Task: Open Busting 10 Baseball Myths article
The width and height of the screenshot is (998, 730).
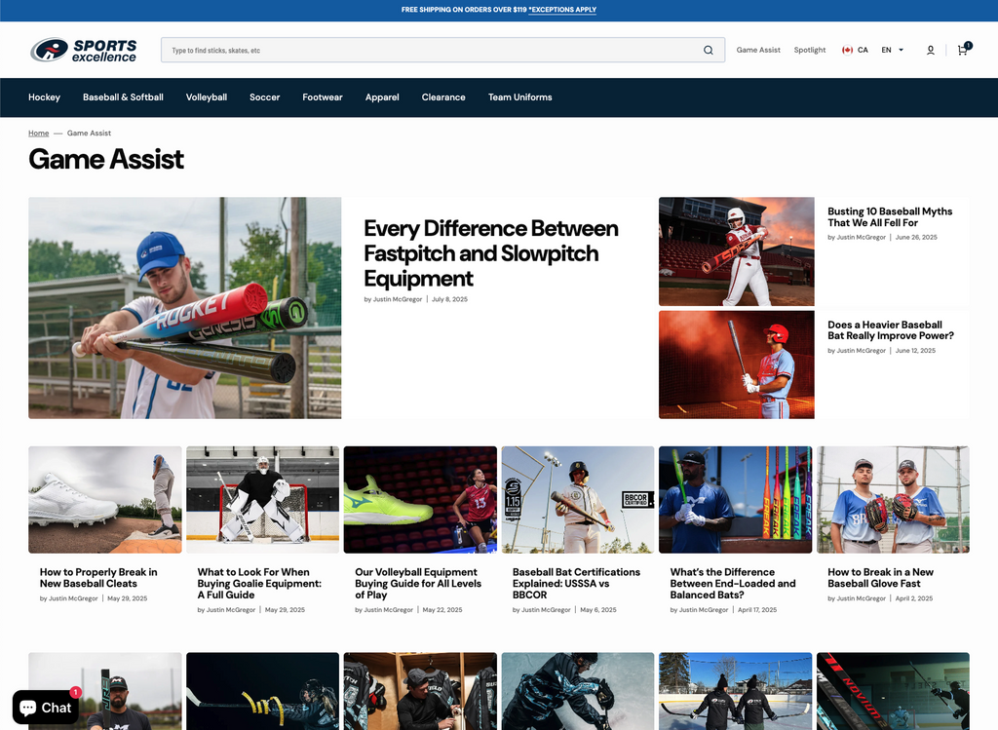Action: coord(890,216)
